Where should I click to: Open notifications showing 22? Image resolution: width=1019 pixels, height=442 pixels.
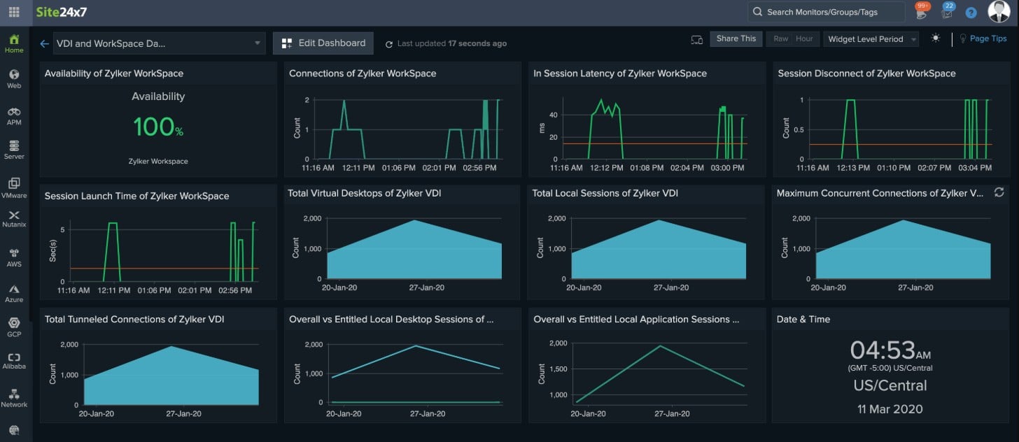point(948,10)
